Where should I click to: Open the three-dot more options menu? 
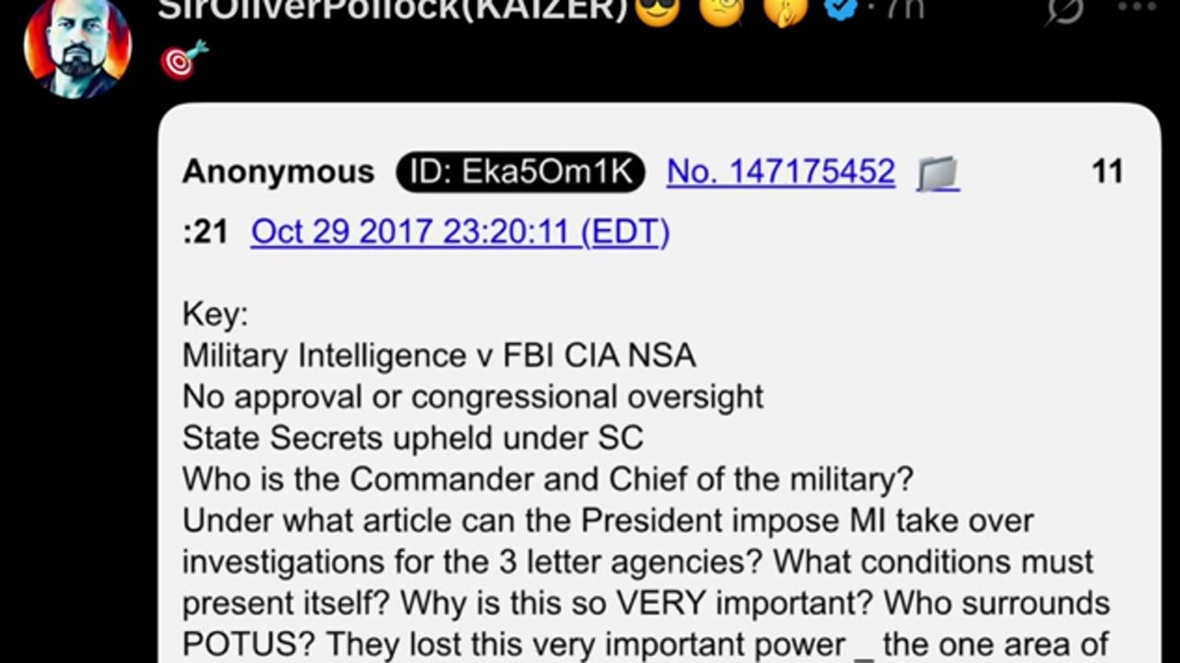click(x=1137, y=6)
